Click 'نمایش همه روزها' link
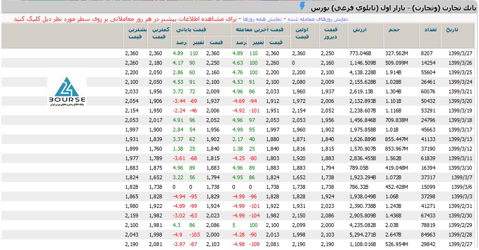Screen dimensions: 479x250 262,19
